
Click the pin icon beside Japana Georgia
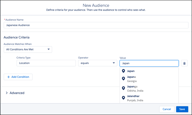pos(123,79)
